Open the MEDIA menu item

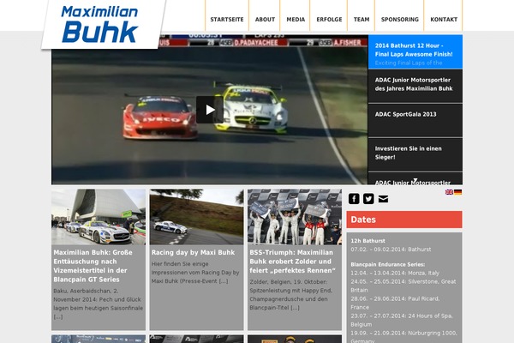pyautogui.click(x=296, y=20)
